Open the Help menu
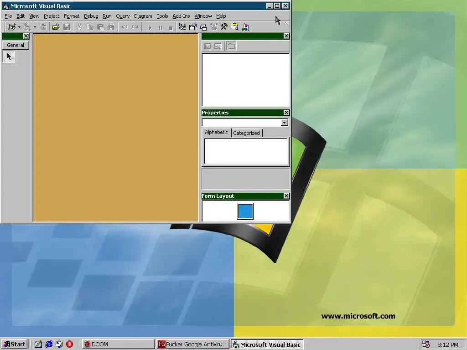 221,16
